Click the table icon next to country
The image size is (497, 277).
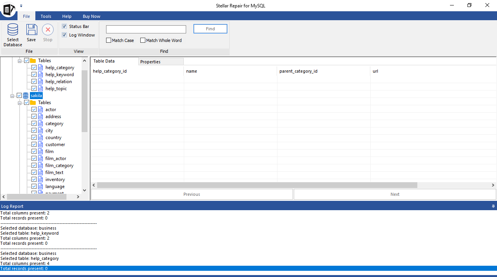(x=40, y=138)
